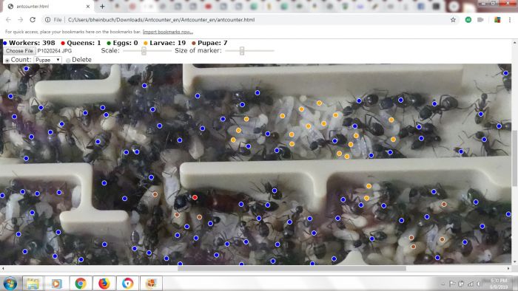
Task: Click the colorful square extension icon
Action: [497, 20]
